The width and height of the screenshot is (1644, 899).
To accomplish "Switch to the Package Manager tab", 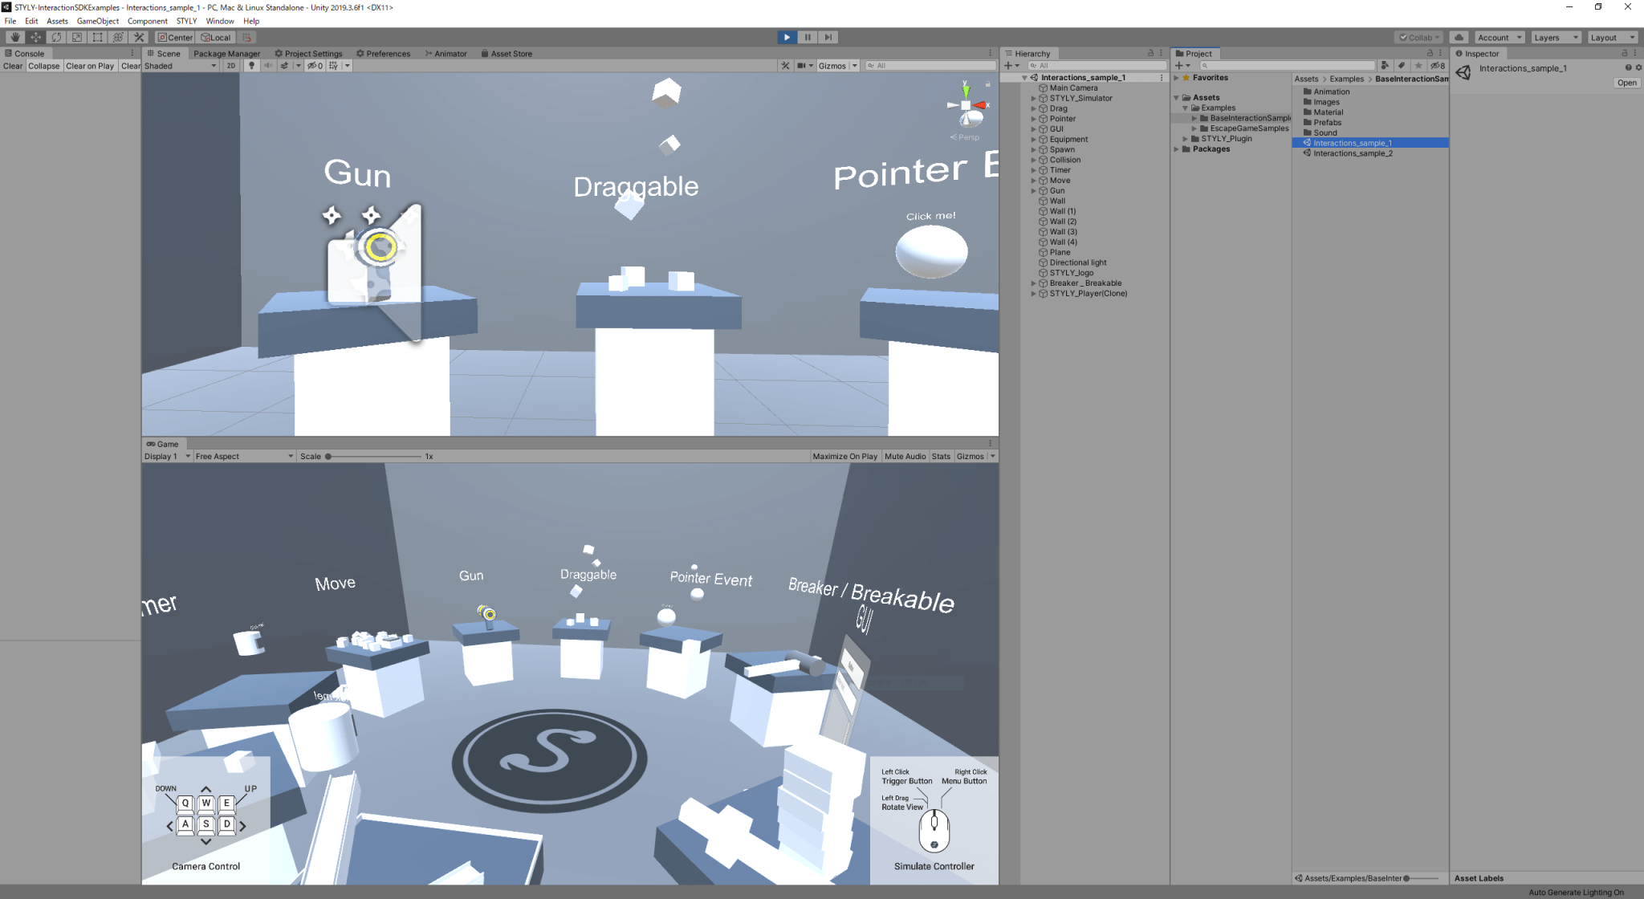I will pos(226,54).
